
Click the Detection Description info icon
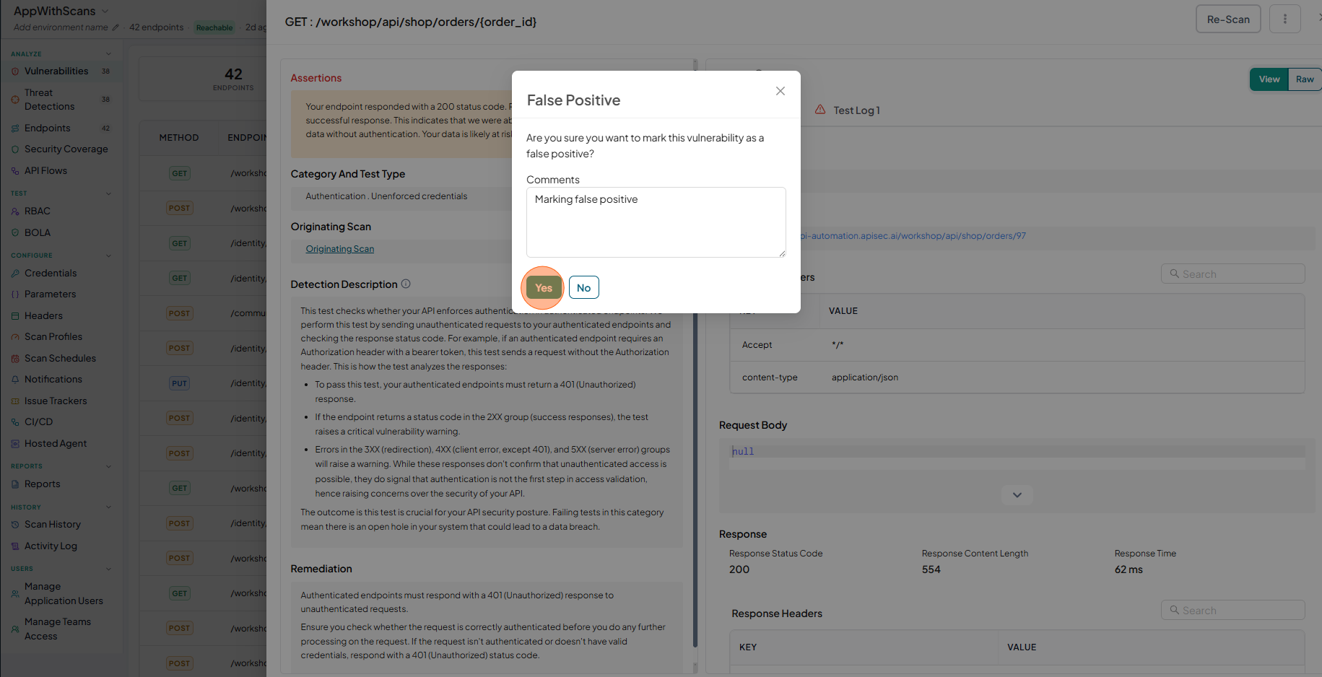tap(406, 284)
